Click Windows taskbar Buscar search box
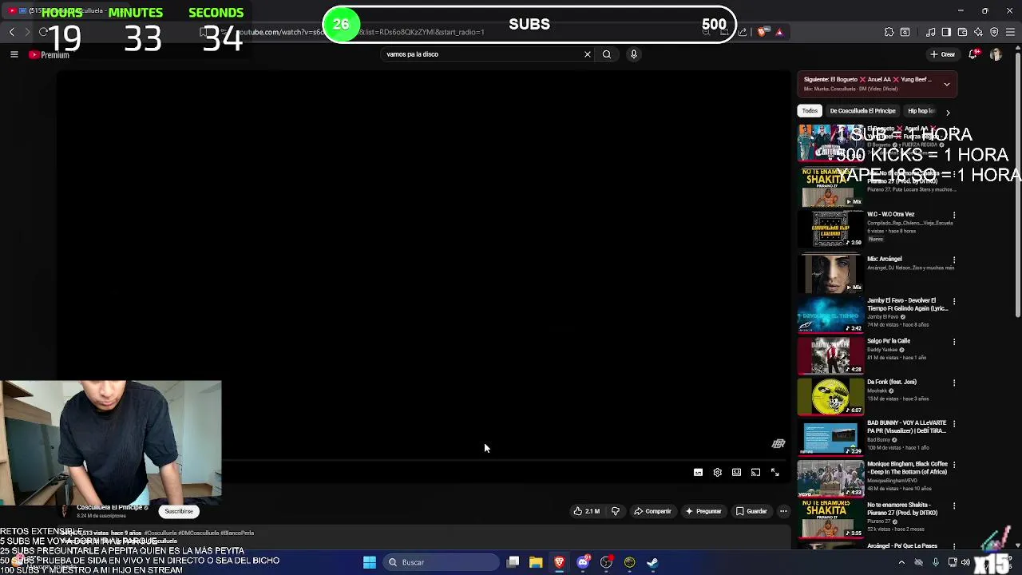1022x575 pixels. point(439,562)
